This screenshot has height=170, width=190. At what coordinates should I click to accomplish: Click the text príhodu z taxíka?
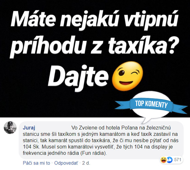pyautogui.click(x=95, y=47)
